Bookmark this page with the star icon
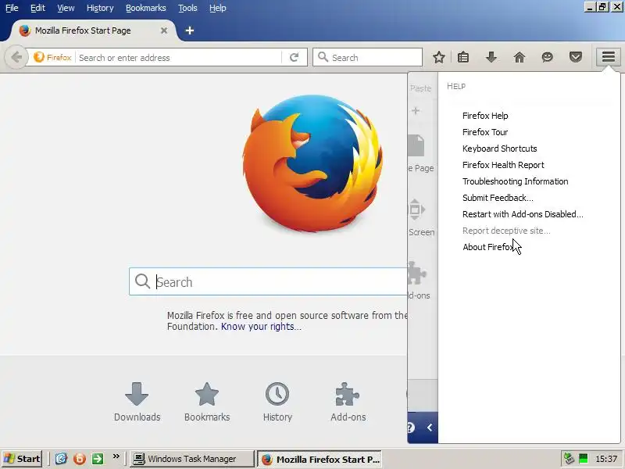 (439, 57)
